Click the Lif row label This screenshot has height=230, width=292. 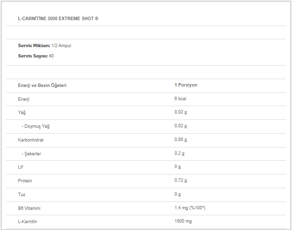pyautogui.click(x=20, y=167)
